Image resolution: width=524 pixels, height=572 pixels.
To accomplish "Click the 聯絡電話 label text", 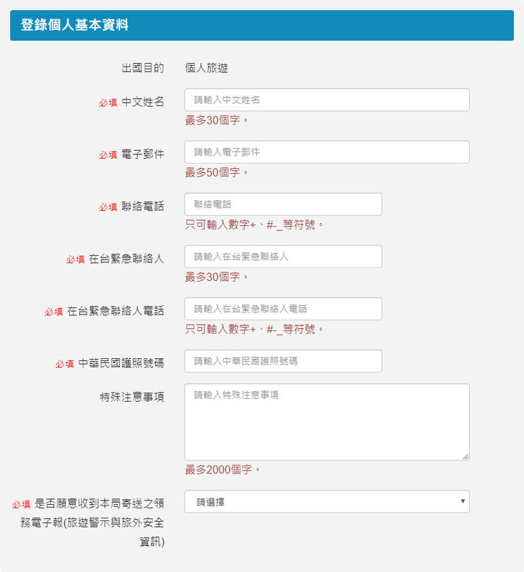I will click(x=142, y=206).
